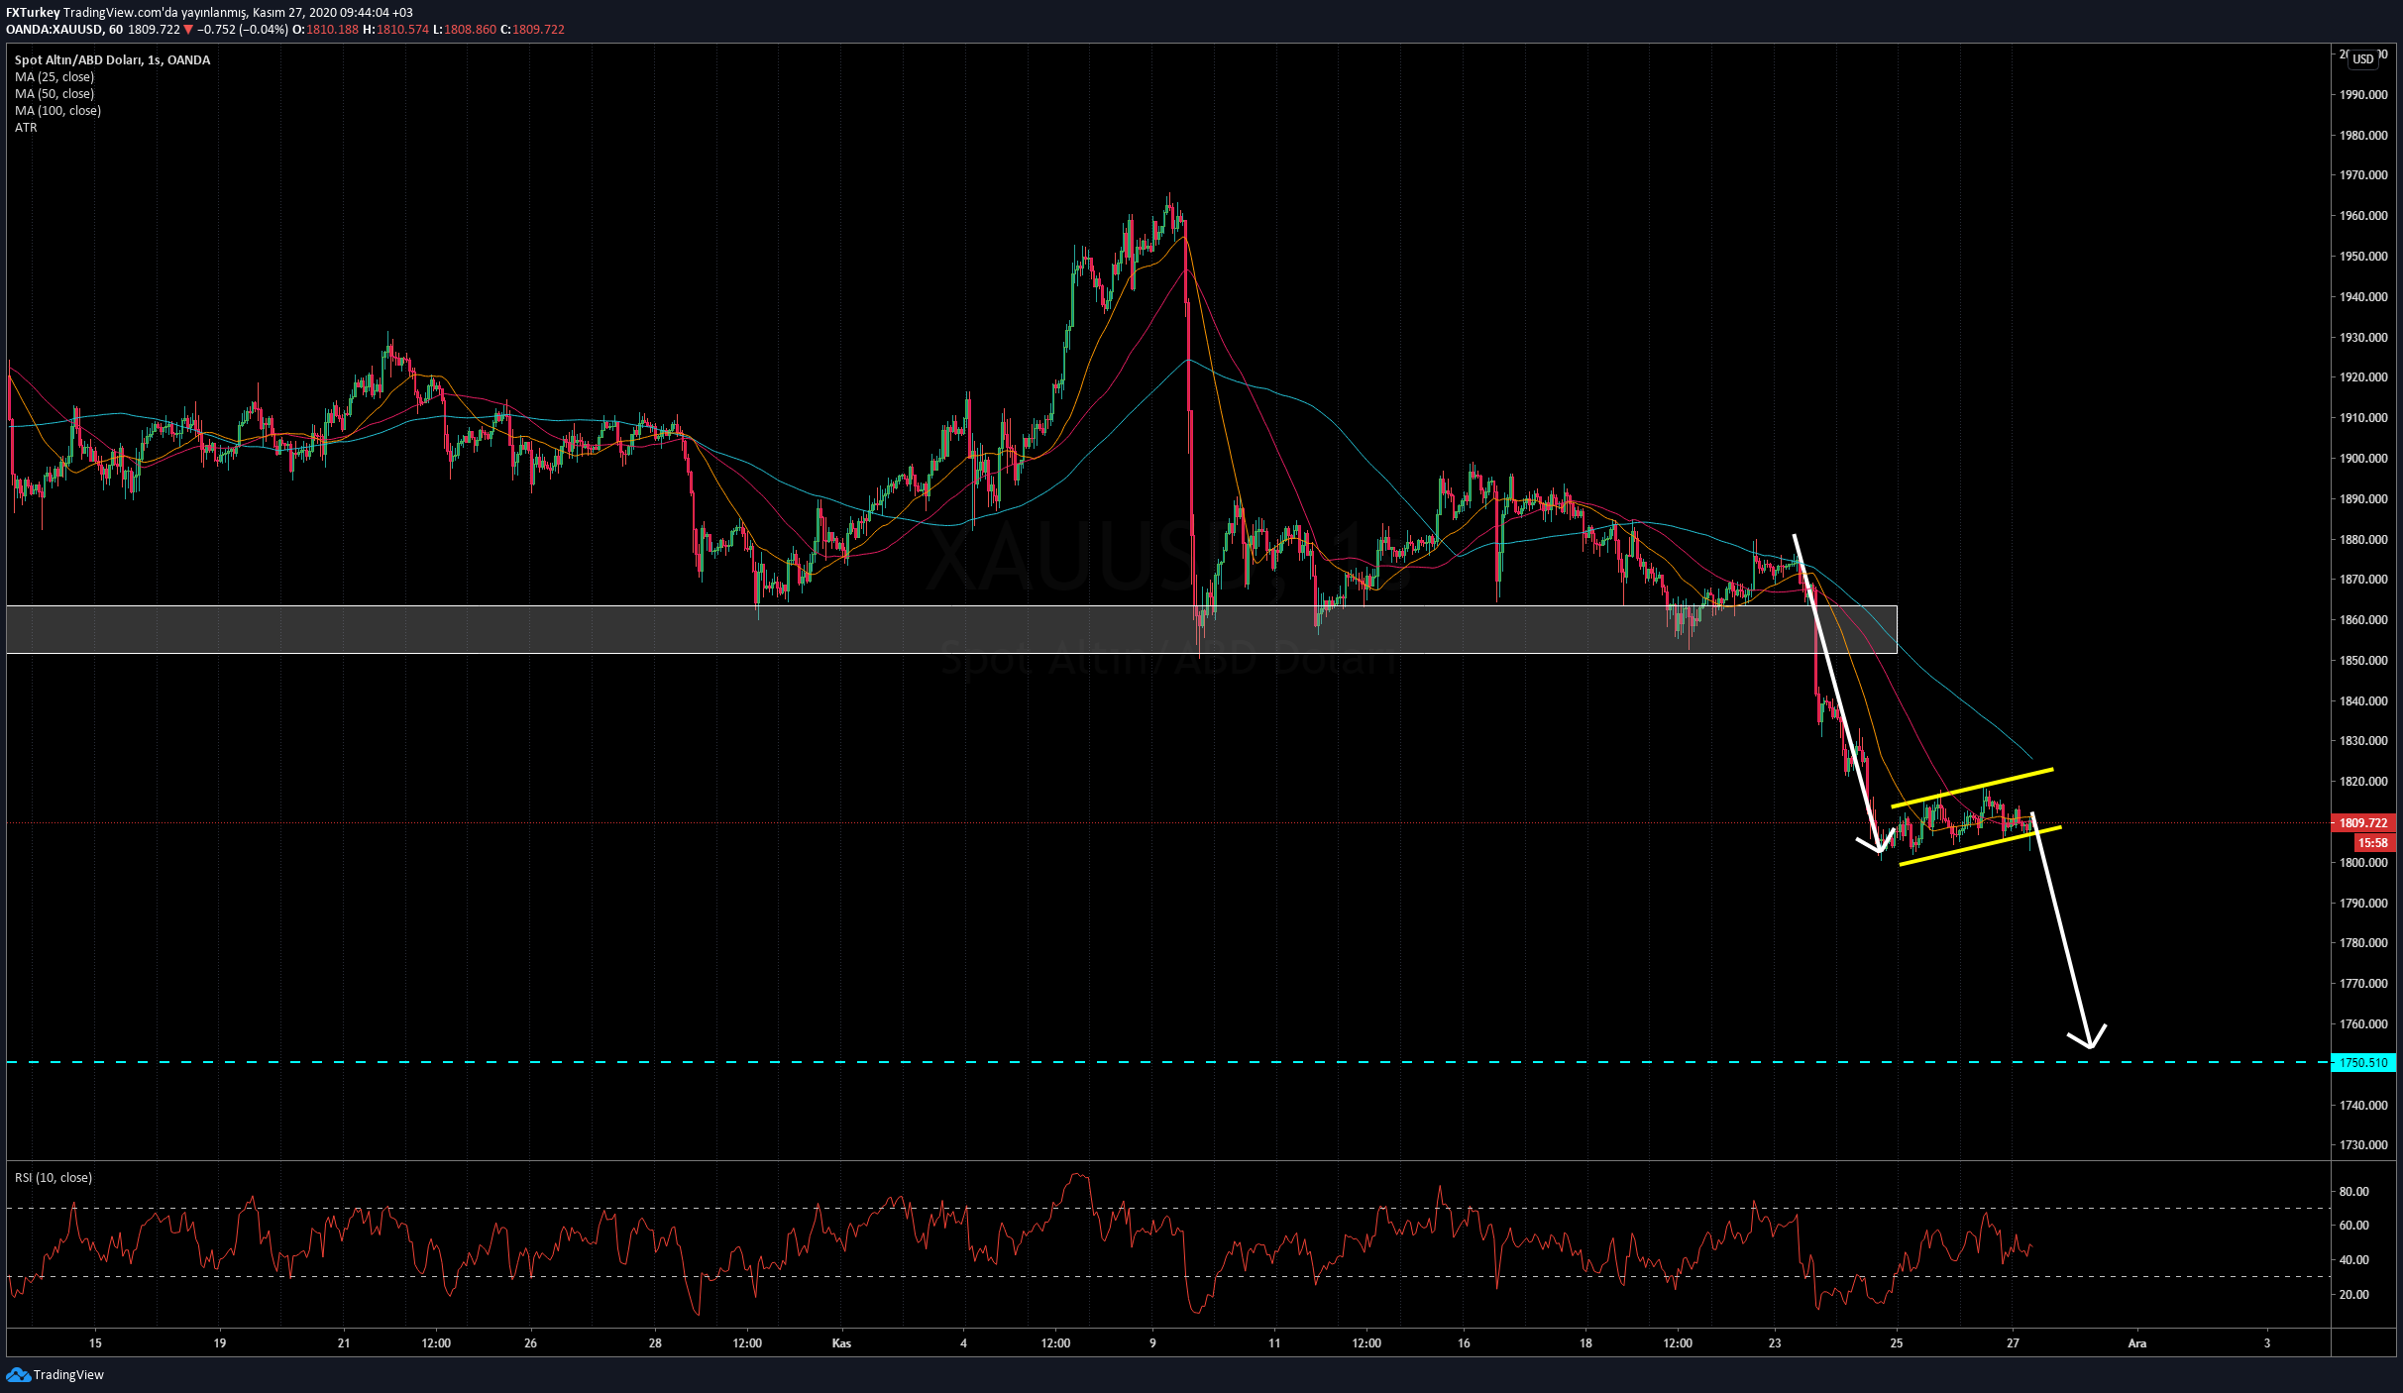Click date 15 on the time axis
The image size is (2403, 1393).
pos(95,1344)
